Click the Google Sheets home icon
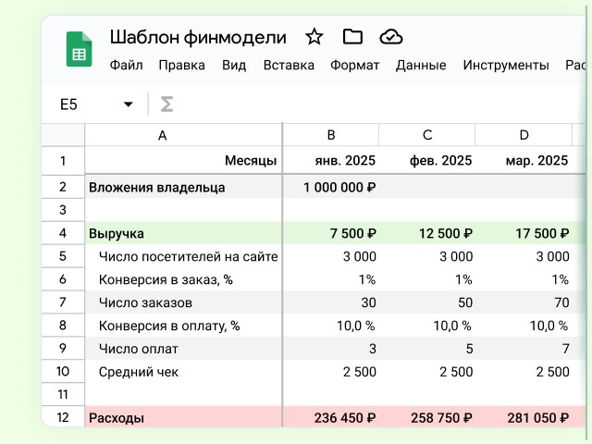Image resolution: width=592 pixels, height=444 pixels. (x=79, y=49)
